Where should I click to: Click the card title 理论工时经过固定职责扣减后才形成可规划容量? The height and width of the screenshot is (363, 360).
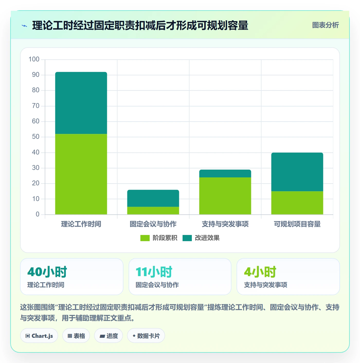[x=140, y=25]
